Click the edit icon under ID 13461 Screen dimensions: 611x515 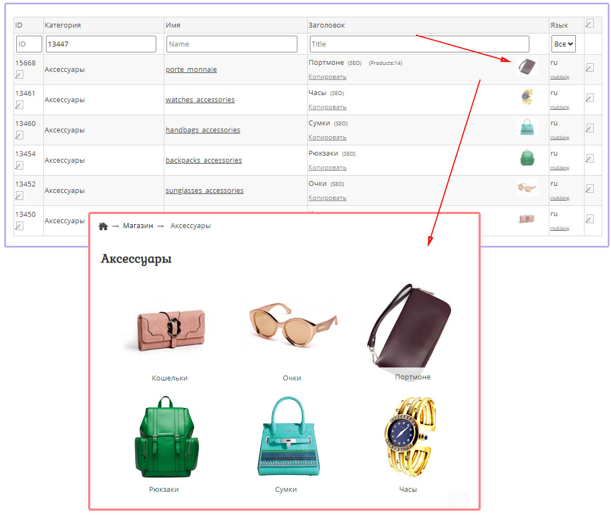19,105
